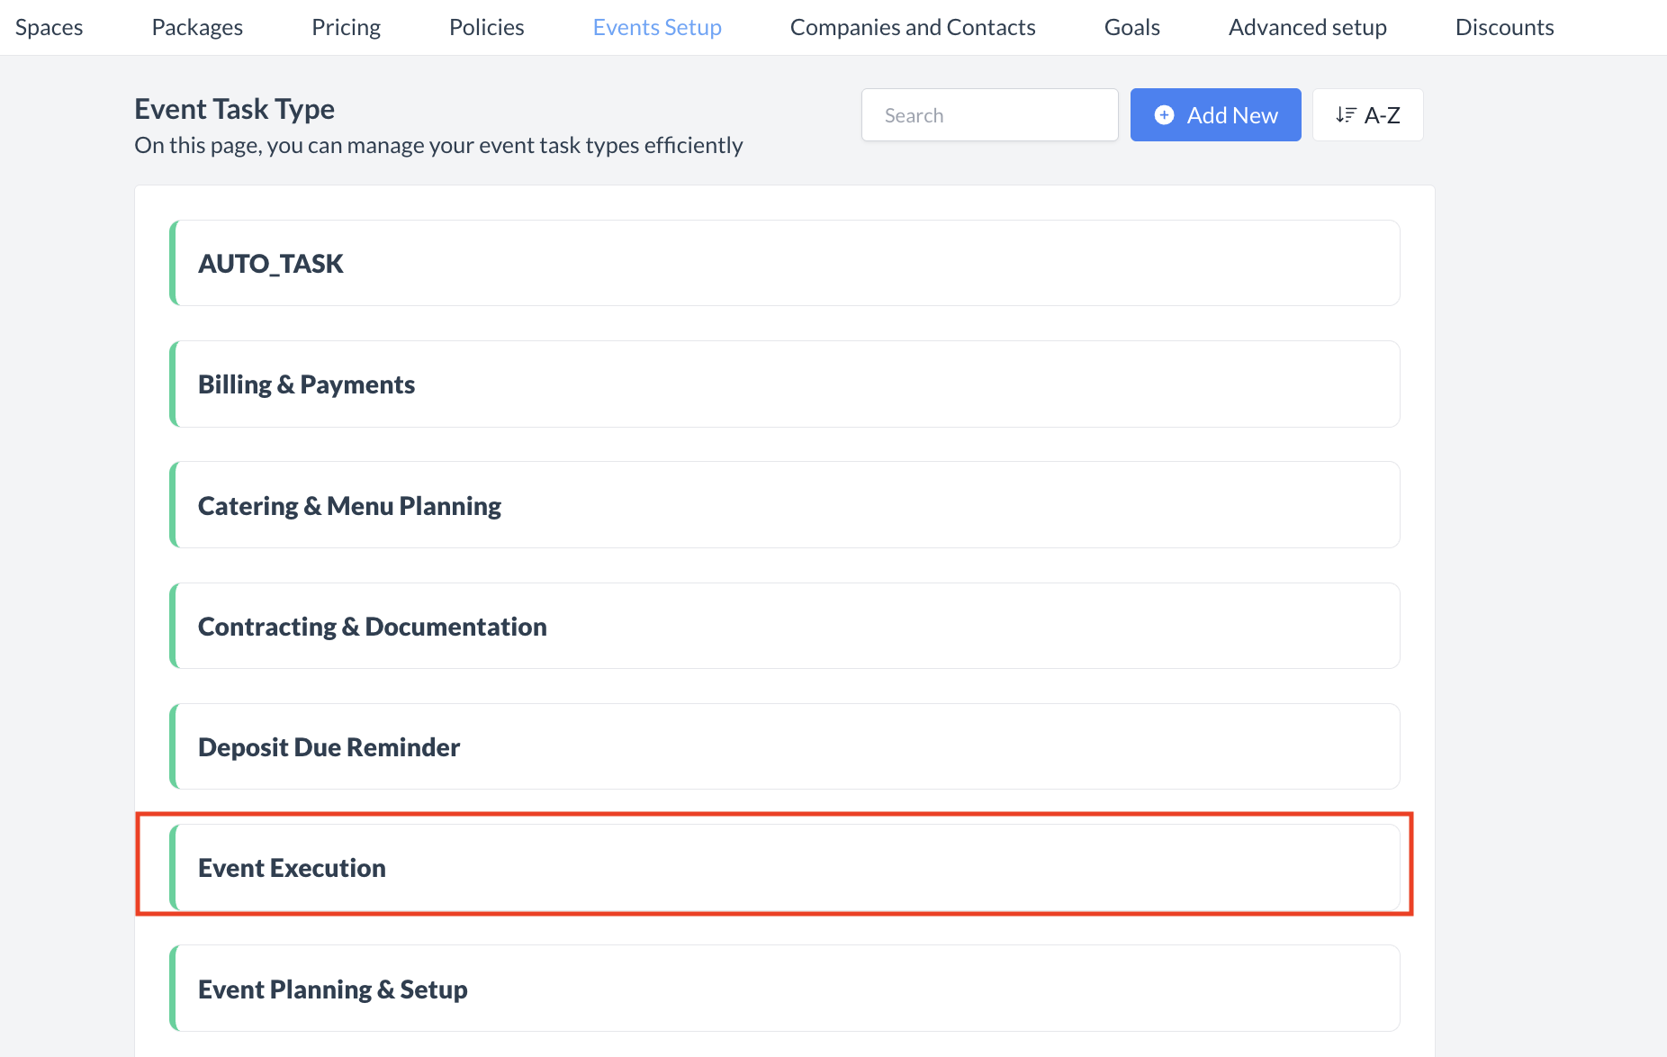The image size is (1667, 1057).
Task: Switch to the Packages tab
Action: [197, 27]
